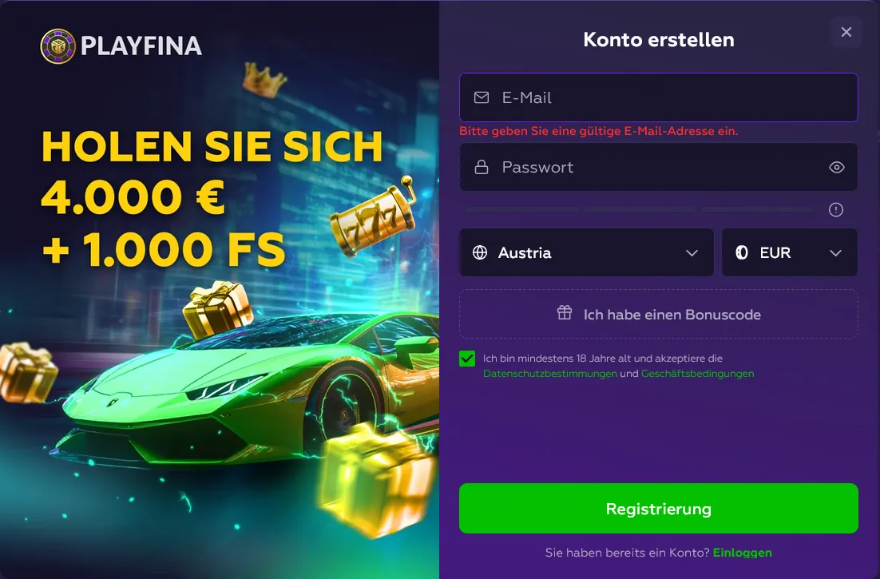The height and width of the screenshot is (579, 880).
Task: Open the Einloggen link
Action: coord(743,553)
